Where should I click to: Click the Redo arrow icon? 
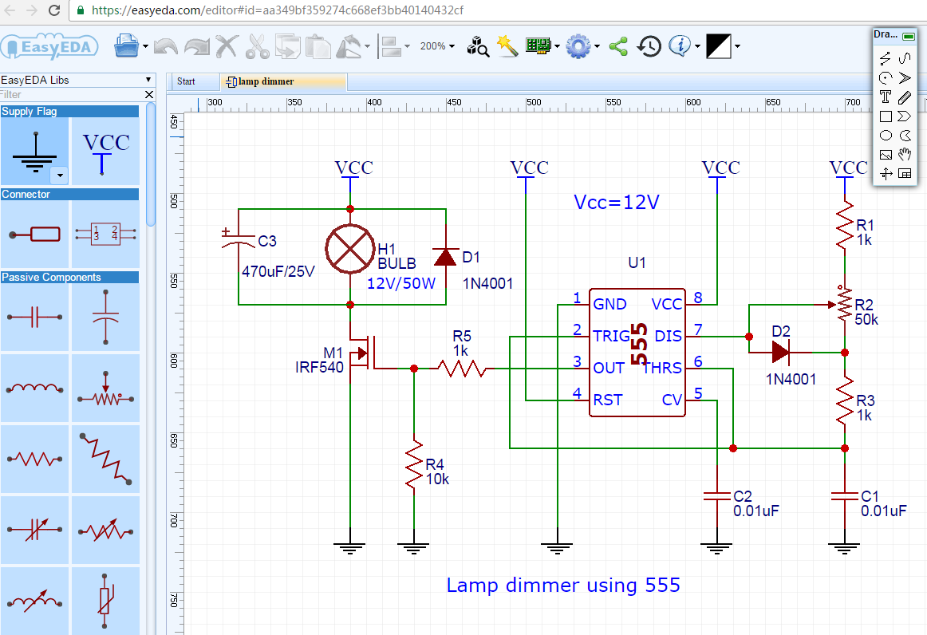197,46
